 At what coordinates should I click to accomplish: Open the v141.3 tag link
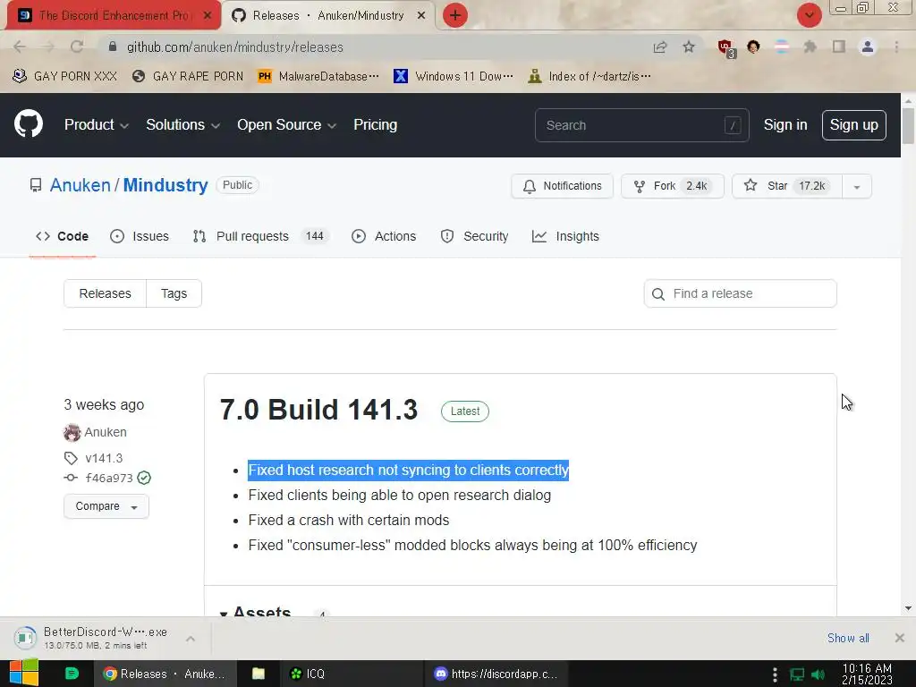click(104, 458)
